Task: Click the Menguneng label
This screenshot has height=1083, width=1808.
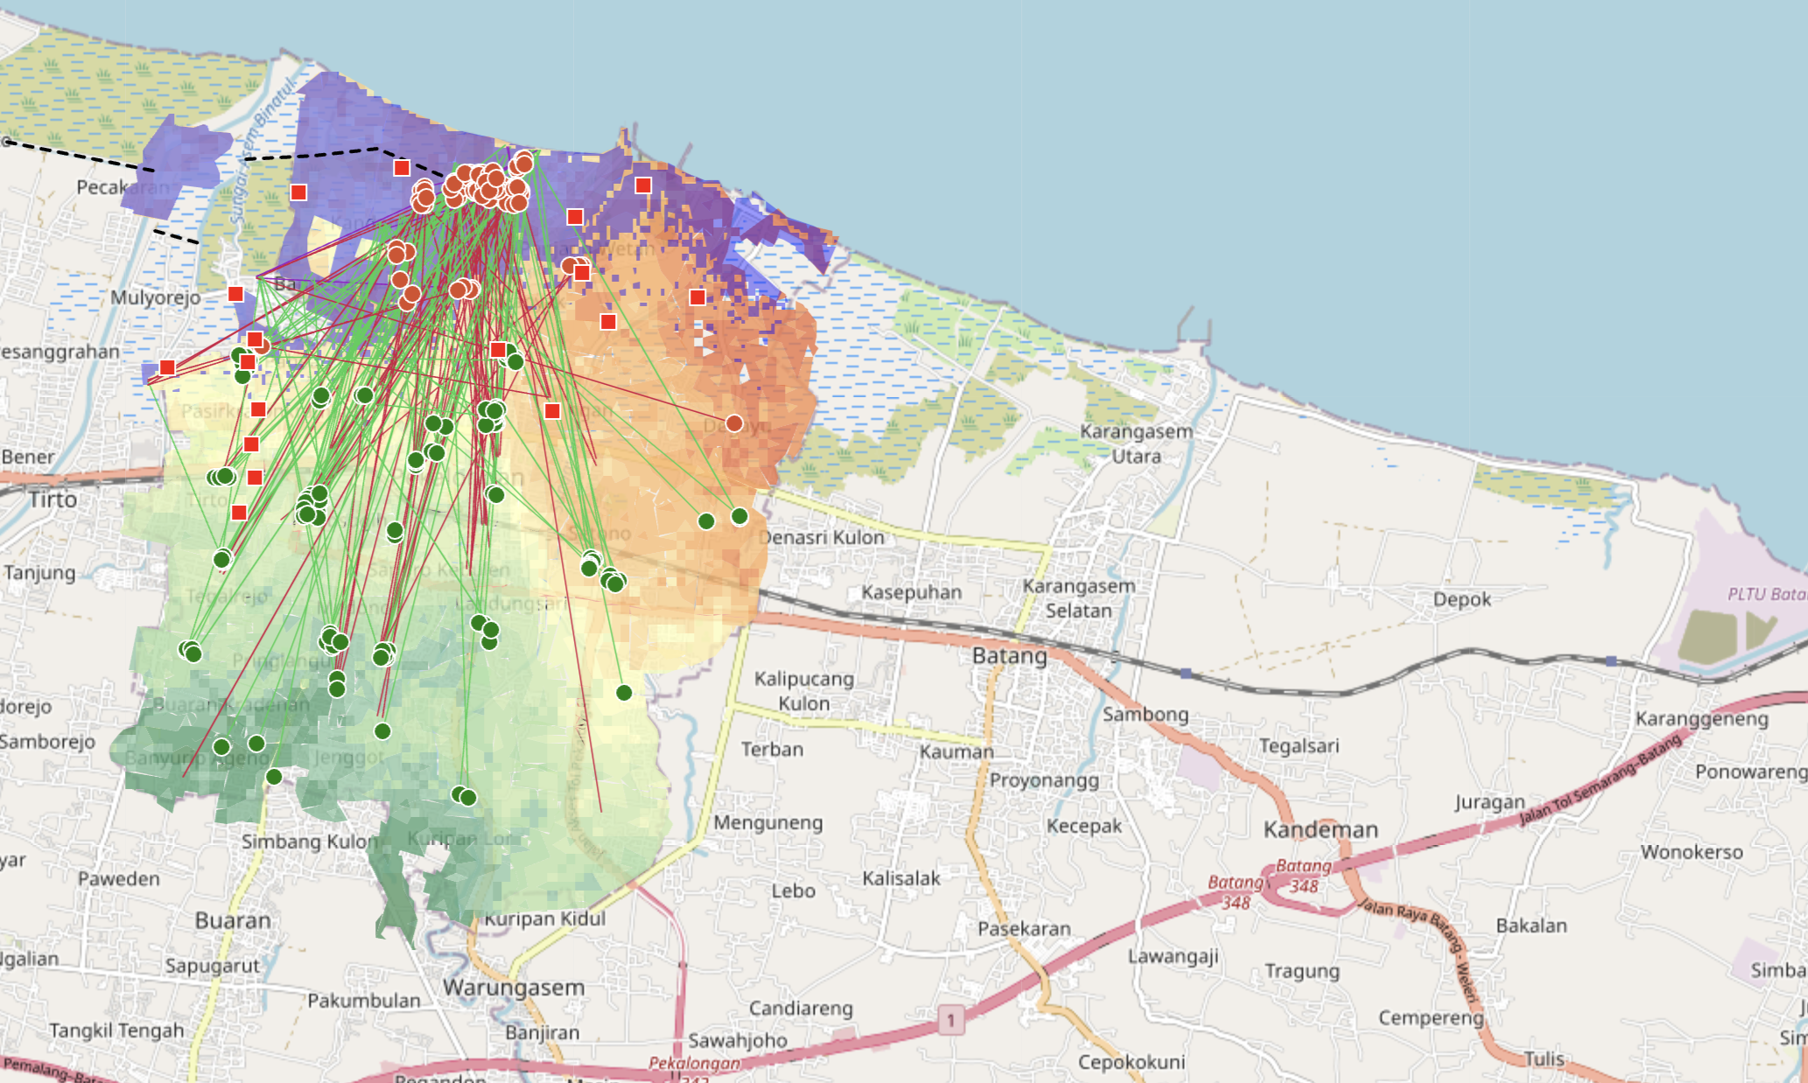Action: (768, 823)
